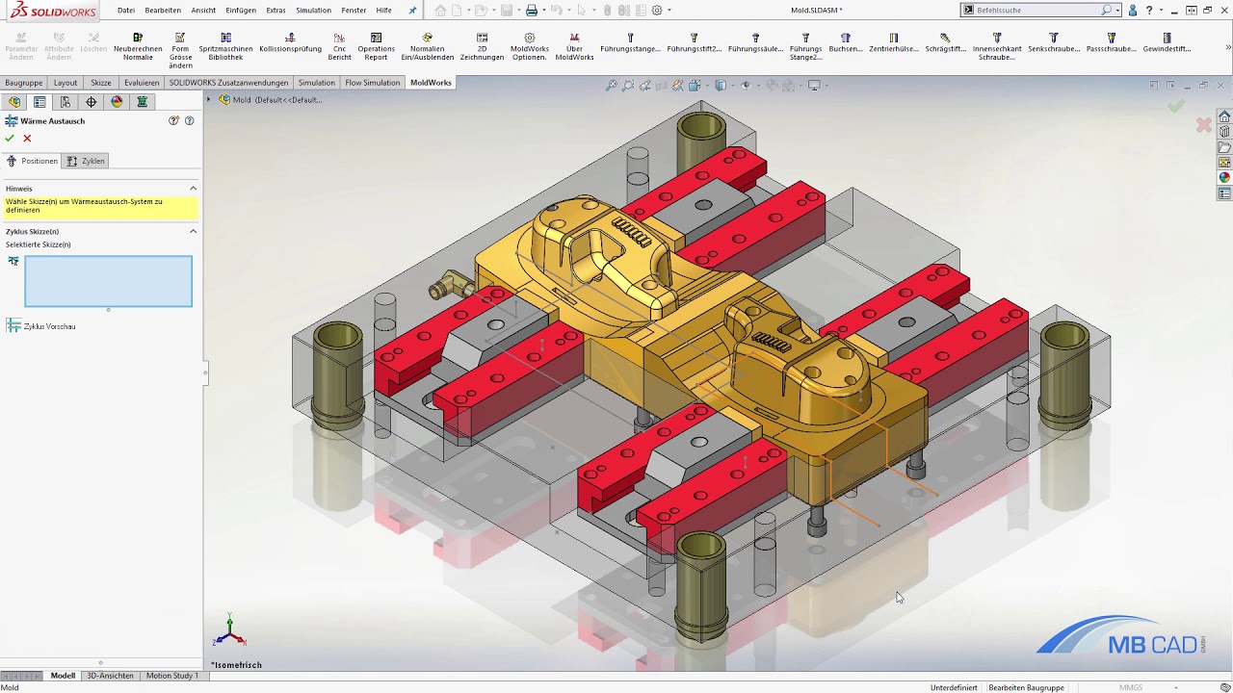Insert a Gewindestift component
1233x693 pixels.
(1167, 43)
